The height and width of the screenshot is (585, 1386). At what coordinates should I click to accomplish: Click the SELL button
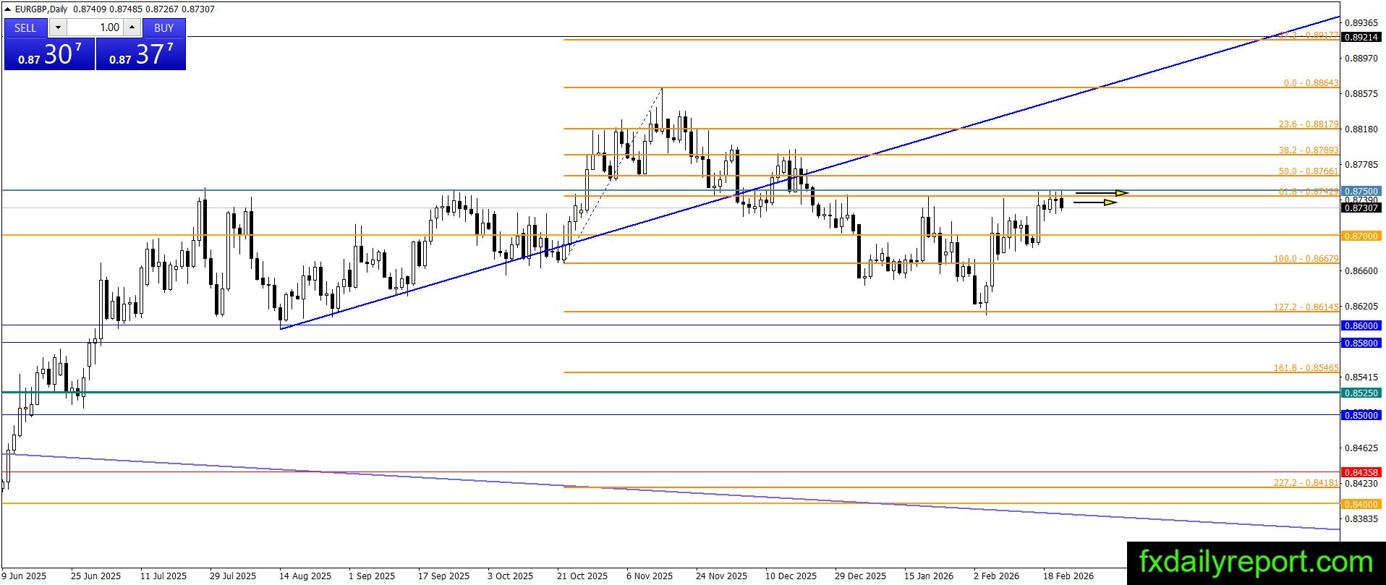coord(25,27)
